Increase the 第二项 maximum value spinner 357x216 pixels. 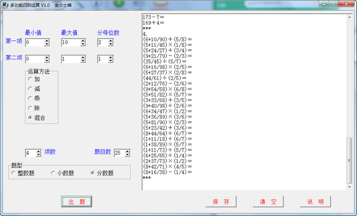coord(83,57)
